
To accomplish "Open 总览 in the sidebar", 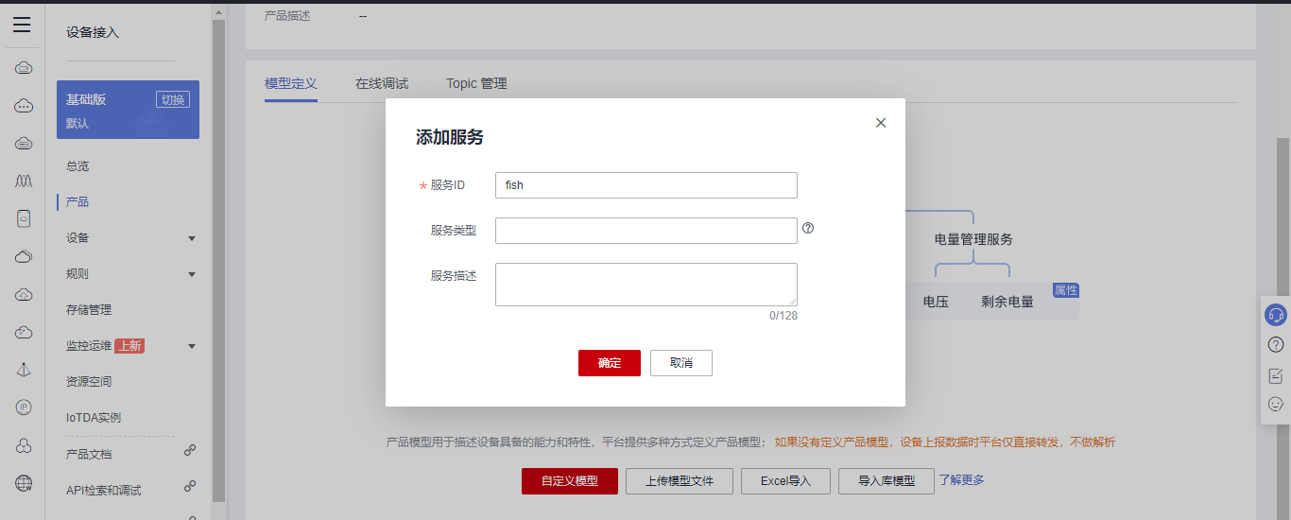I will coord(77,166).
